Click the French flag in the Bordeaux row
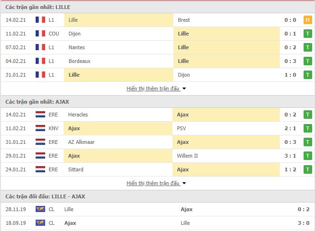 click(x=40, y=61)
